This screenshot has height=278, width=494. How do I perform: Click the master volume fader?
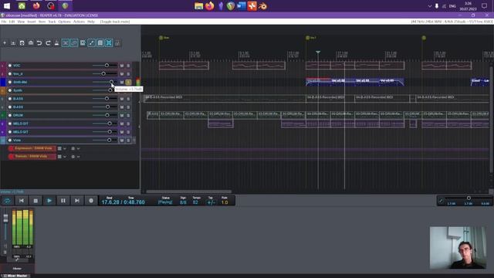[5, 219]
